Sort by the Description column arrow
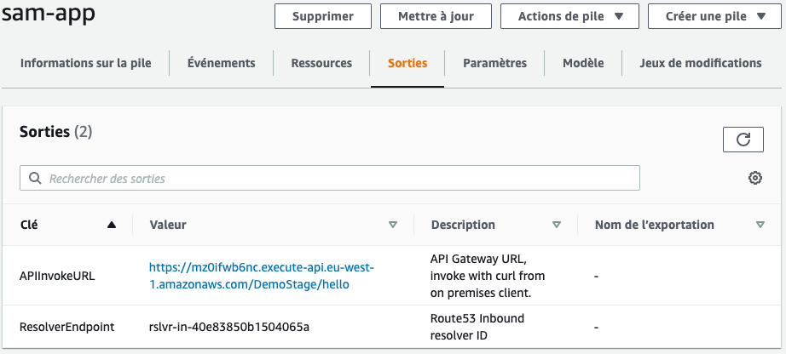The image size is (786, 354). pos(557,226)
